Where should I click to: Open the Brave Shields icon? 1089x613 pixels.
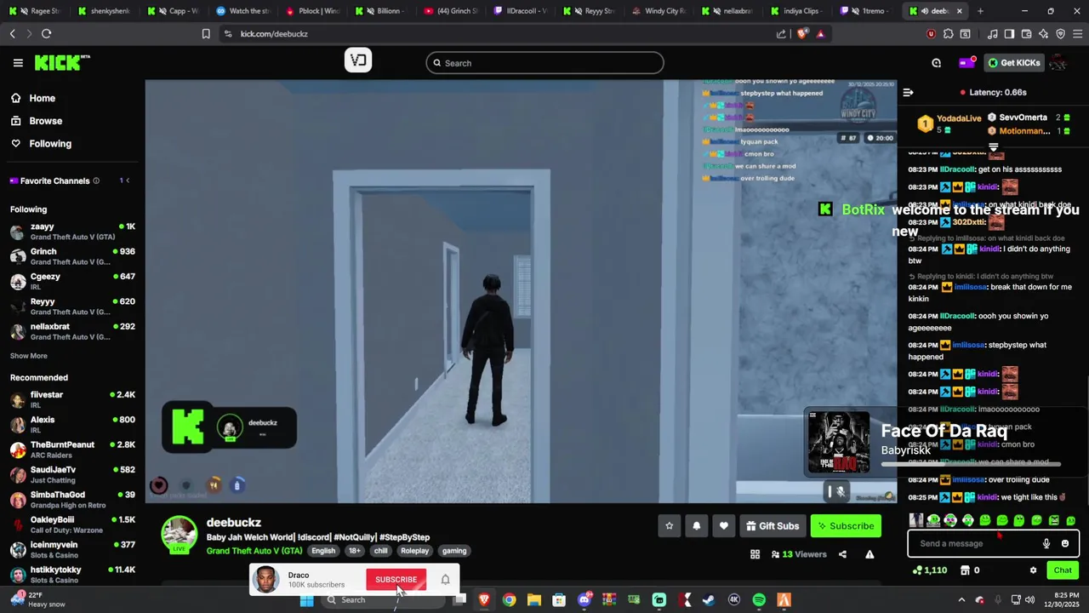[x=802, y=34]
